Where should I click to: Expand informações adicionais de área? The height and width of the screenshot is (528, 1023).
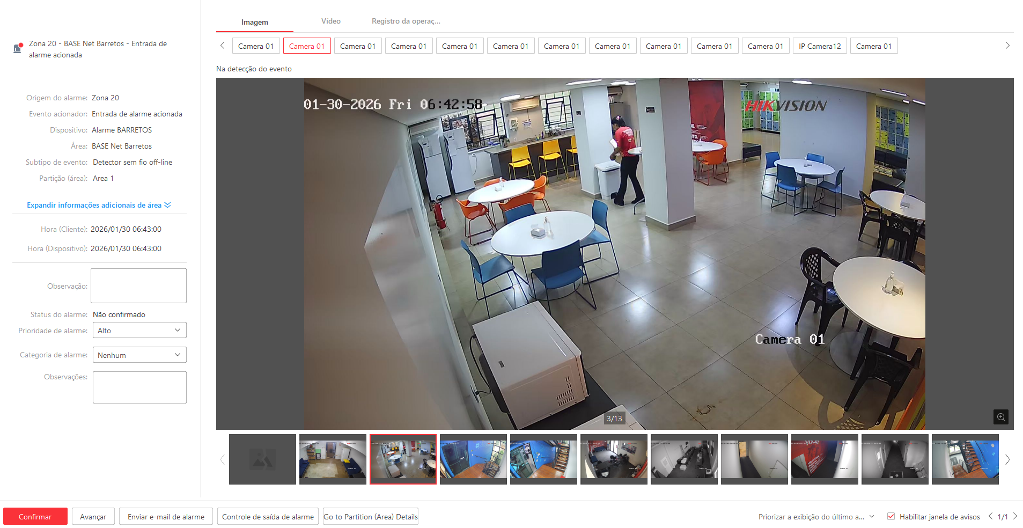pos(99,205)
